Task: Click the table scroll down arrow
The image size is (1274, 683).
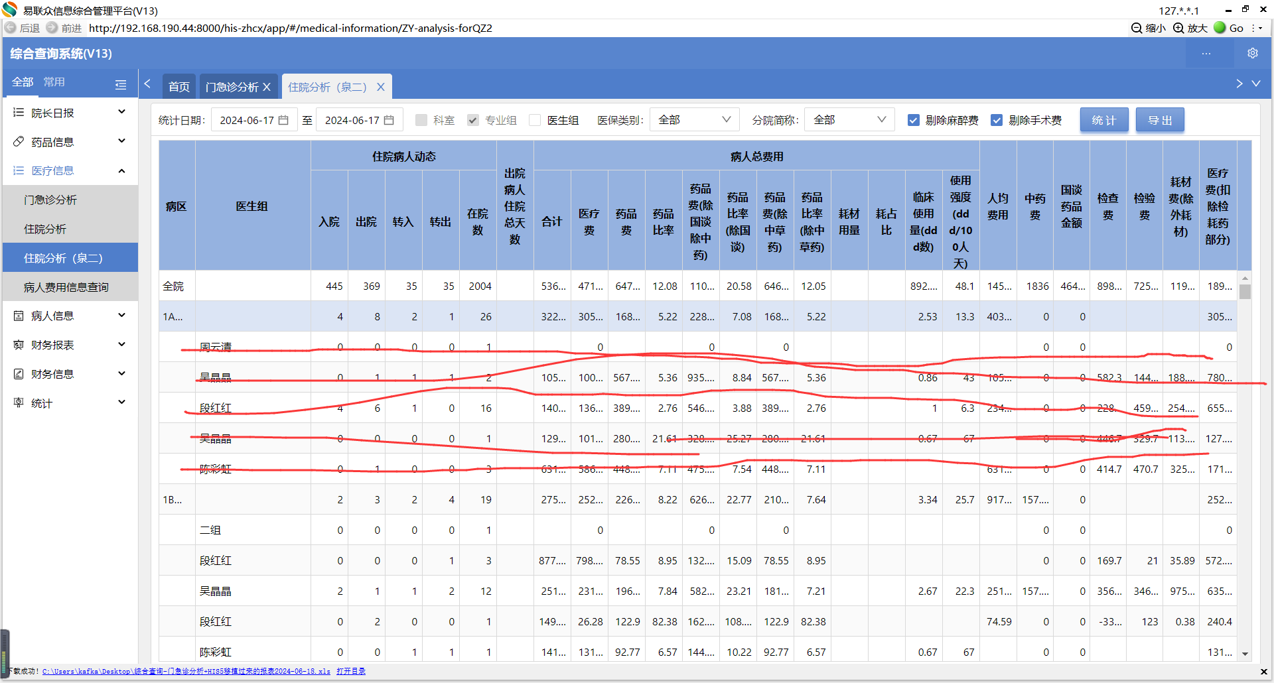Action: tap(1245, 654)
